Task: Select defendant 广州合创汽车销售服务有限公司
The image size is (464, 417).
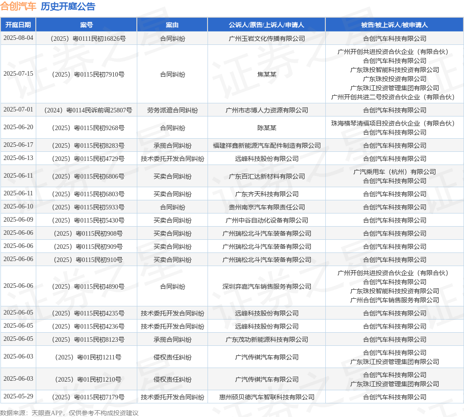Action: point(395,300)
